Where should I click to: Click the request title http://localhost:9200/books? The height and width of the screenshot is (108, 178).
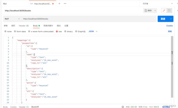coord(18,11)
